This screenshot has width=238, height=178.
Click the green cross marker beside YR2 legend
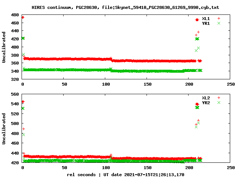[x=219, y=102]
